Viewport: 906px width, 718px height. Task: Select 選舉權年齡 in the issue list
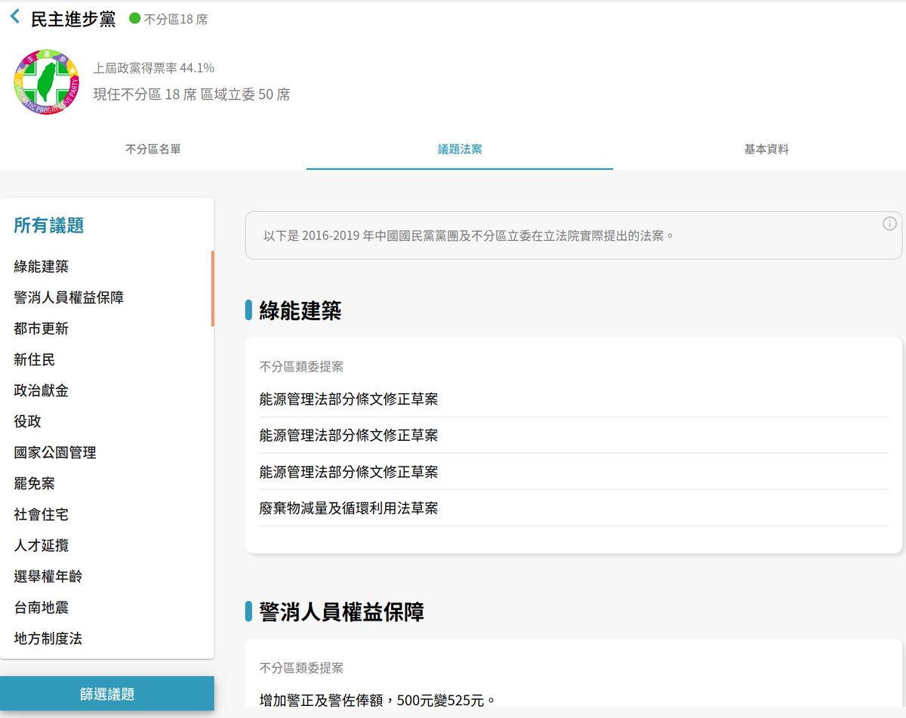48,576
